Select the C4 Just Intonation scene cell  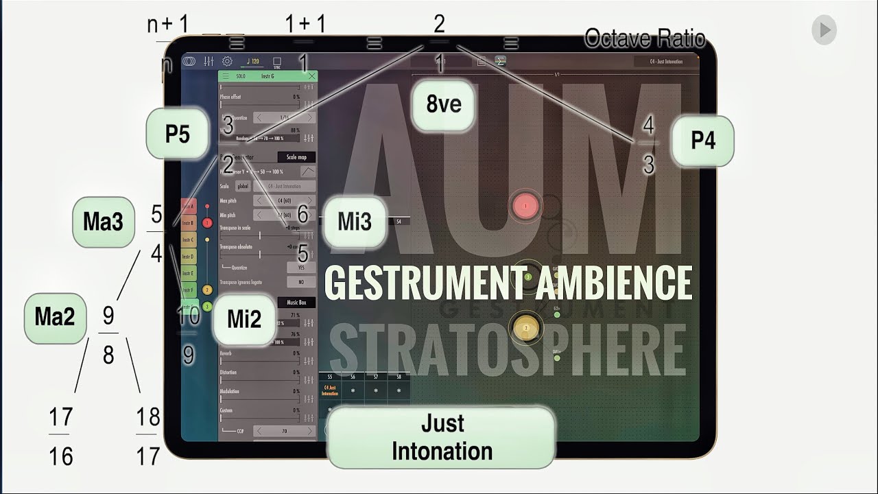click(x=330, y=391)
